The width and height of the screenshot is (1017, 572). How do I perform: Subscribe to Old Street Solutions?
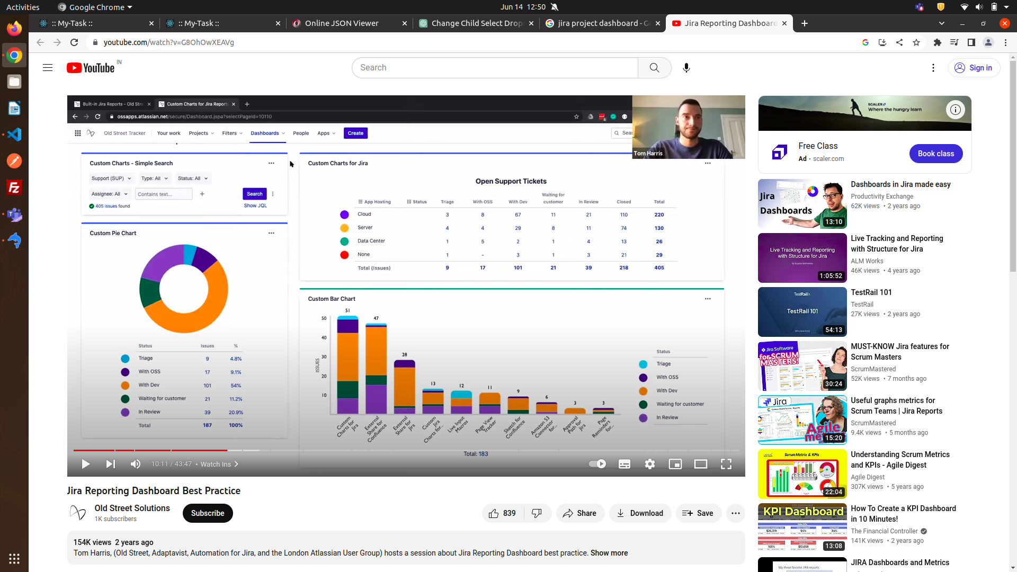click(208, 513)
